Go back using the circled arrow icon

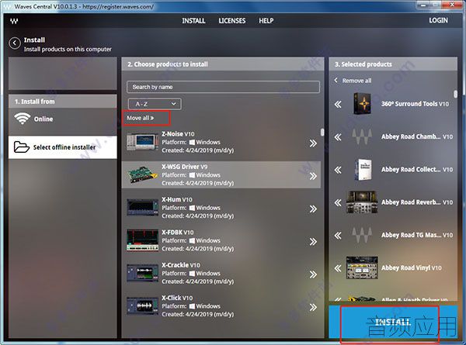(x=15, y=43)
